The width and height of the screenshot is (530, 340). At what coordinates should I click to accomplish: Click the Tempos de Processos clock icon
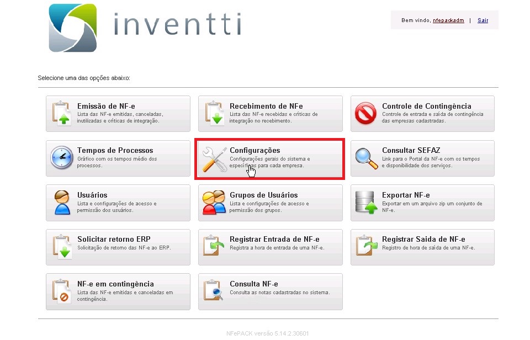pos(61,158)
